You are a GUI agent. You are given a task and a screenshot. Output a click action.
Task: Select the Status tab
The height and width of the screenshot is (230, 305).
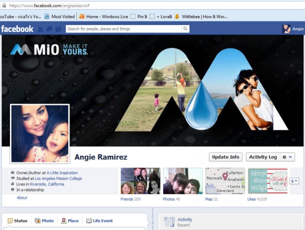click(17, 221)
